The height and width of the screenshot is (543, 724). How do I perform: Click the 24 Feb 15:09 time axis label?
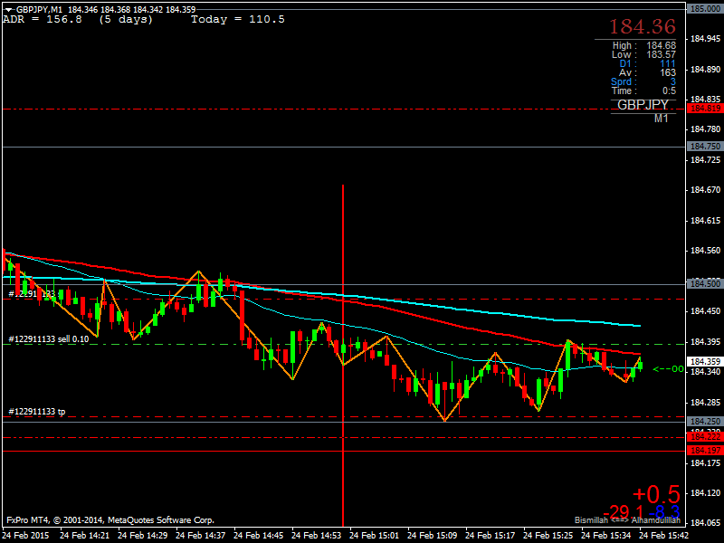[433, 536]
